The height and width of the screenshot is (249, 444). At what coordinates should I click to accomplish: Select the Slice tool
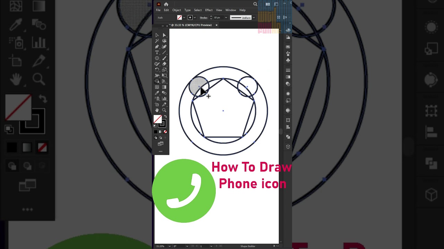click(x=164, y=104)
